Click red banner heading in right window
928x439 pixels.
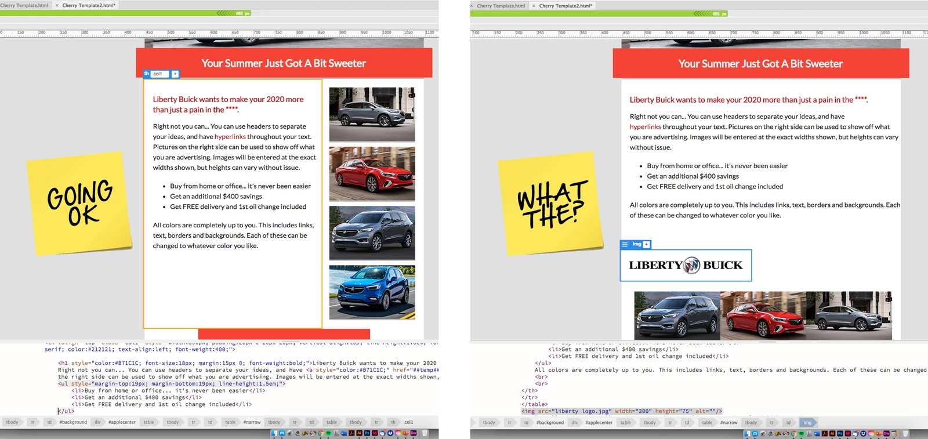tap(760, 64)
